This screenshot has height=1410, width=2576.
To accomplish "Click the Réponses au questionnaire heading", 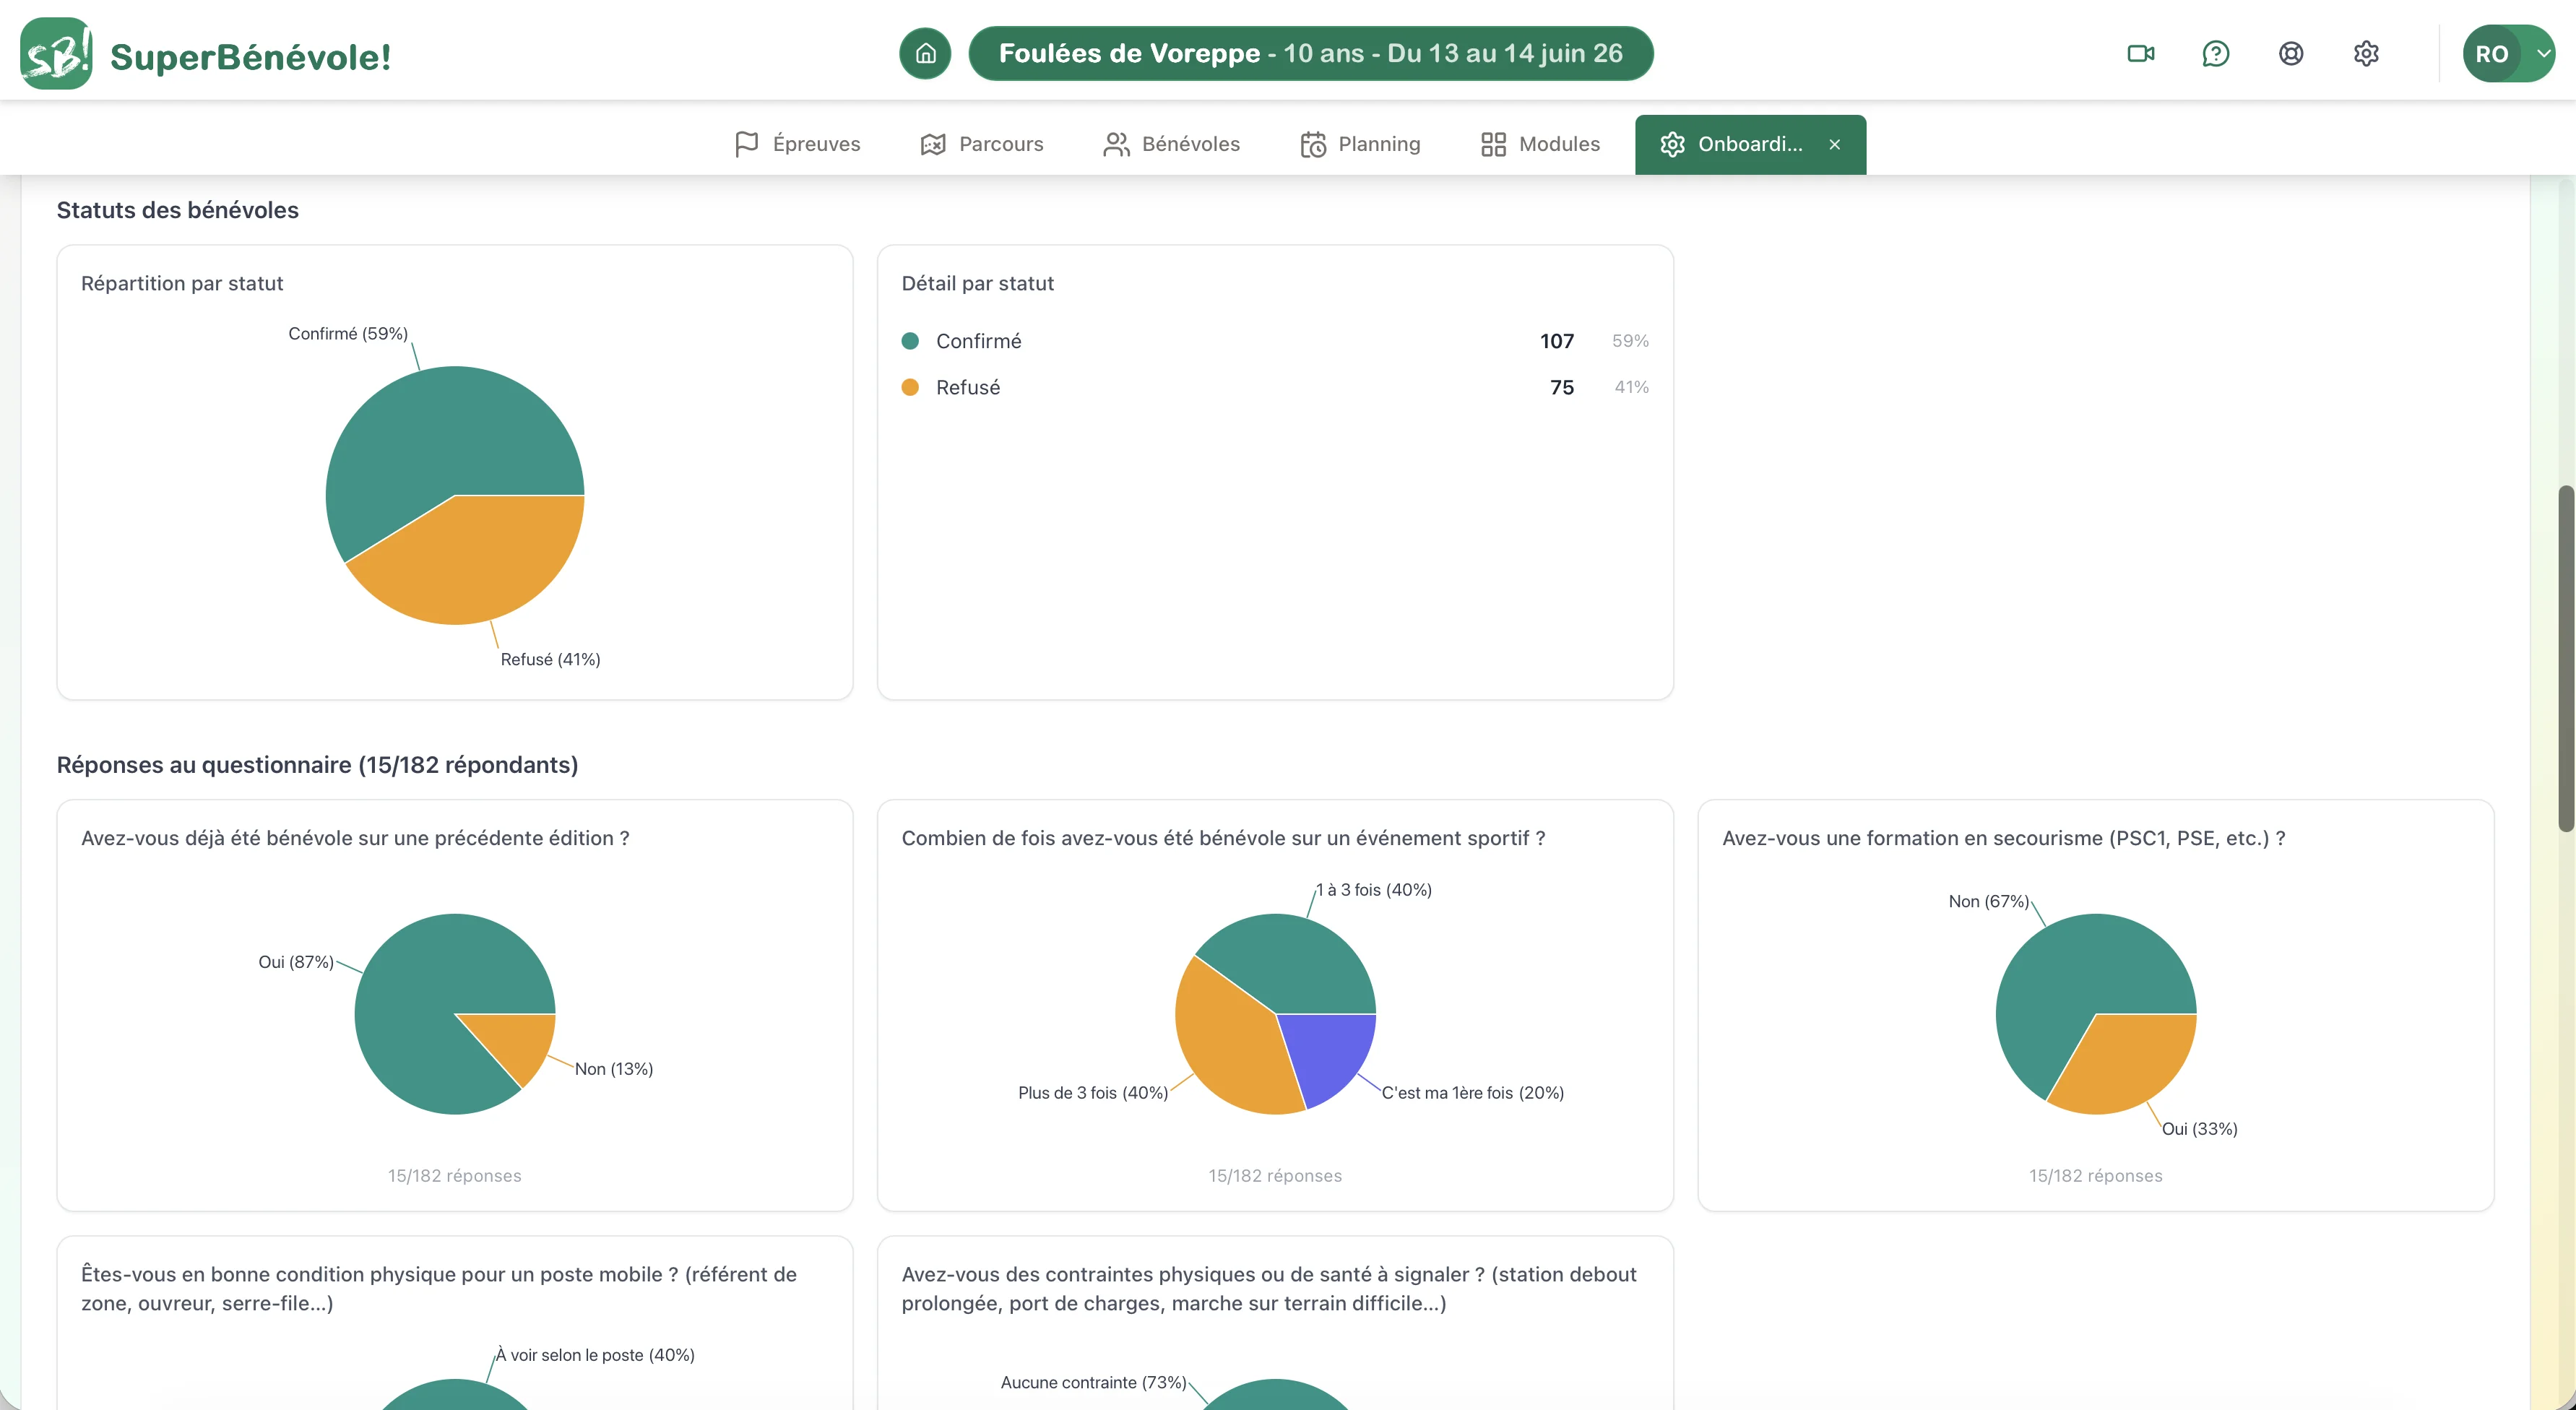I will point(317,764).
